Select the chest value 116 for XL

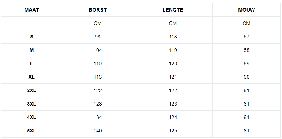[98, 77]
